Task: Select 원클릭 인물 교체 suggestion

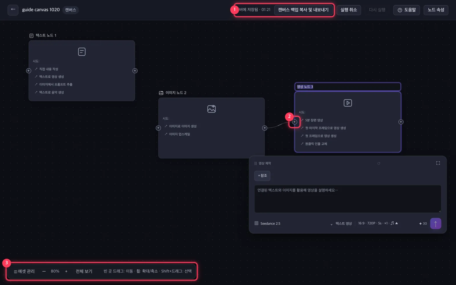Action: point(314,144)
